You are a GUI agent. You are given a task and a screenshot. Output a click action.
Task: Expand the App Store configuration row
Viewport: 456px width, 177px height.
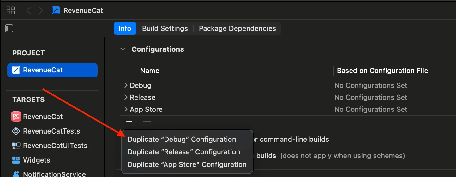[126, 109]
